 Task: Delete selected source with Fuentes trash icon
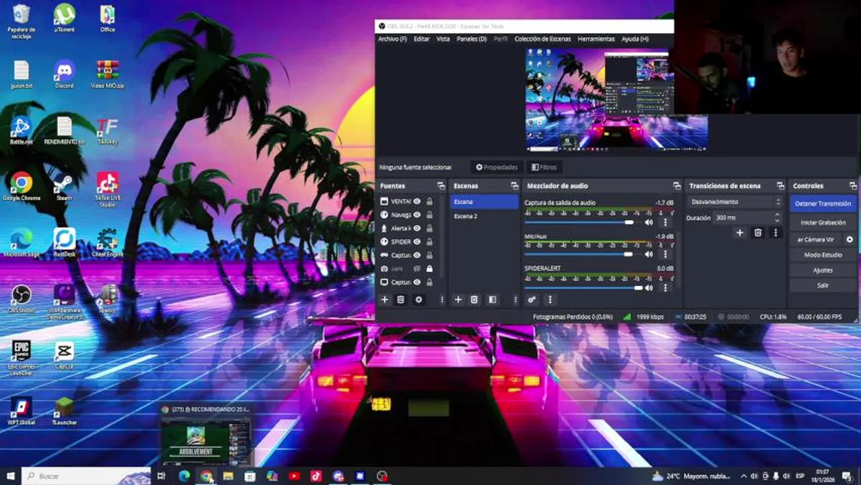[x=400, y=300]
